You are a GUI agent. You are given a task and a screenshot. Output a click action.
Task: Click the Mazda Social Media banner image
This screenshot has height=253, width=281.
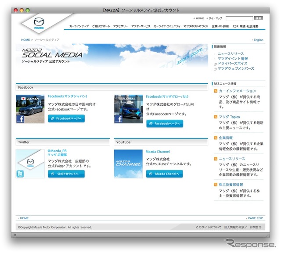coord(112,56)
